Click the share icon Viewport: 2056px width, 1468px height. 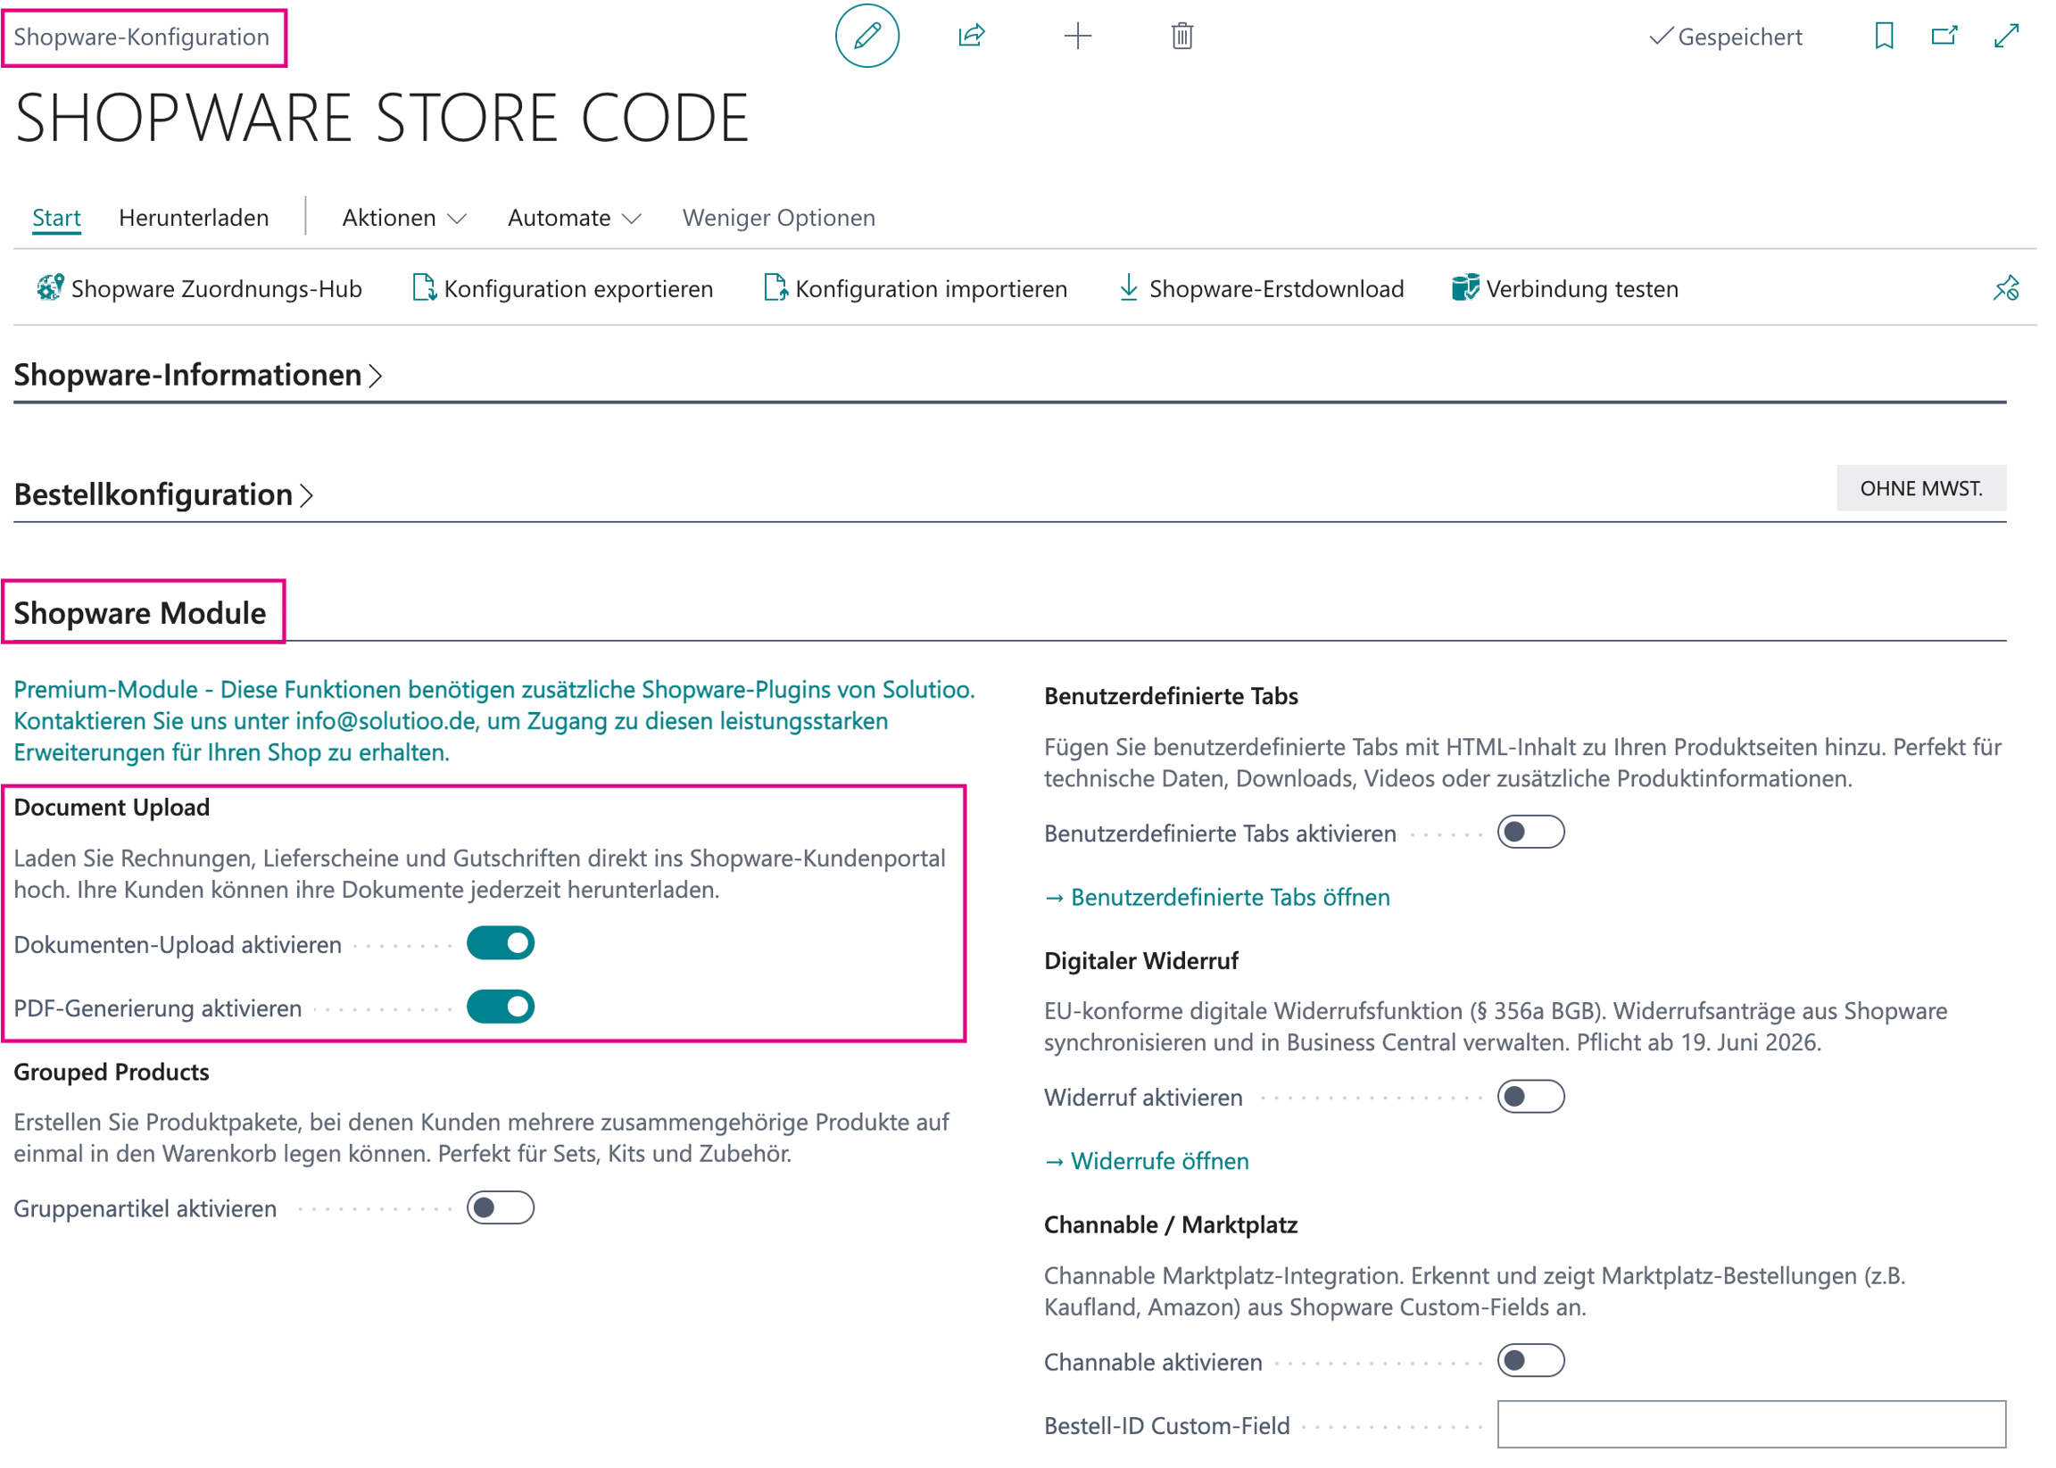971,37
